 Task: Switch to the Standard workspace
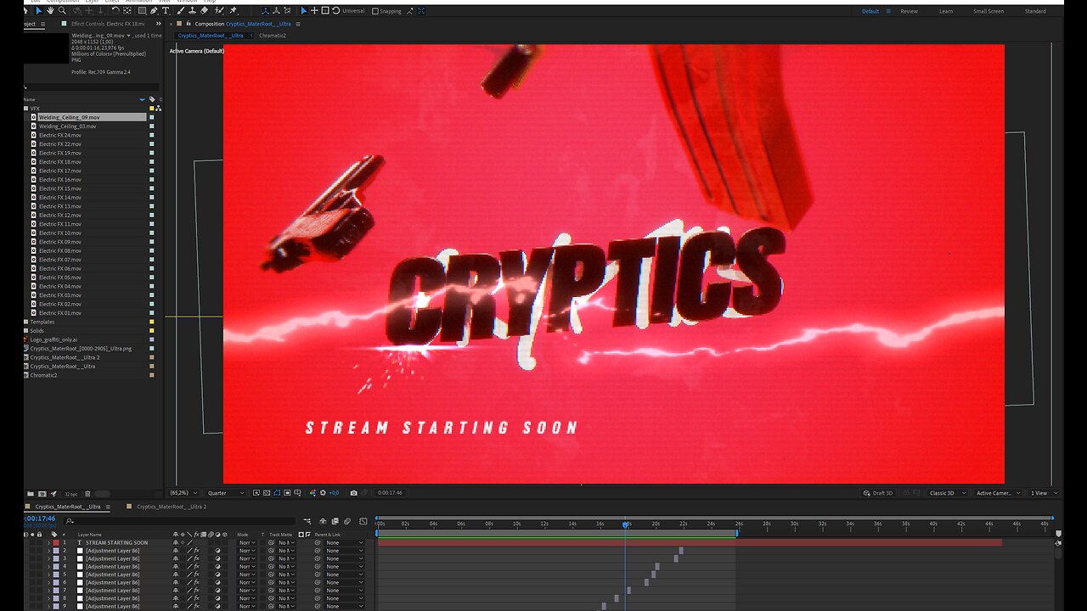[x=1035, y=11]
